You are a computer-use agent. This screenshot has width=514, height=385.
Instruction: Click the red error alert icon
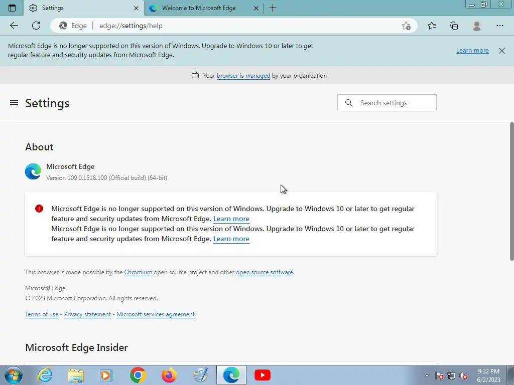(39, 209)
